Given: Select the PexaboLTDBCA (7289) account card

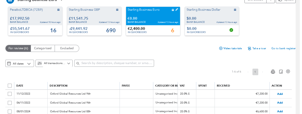Looking at the screenshot, I should click(35, 21).
